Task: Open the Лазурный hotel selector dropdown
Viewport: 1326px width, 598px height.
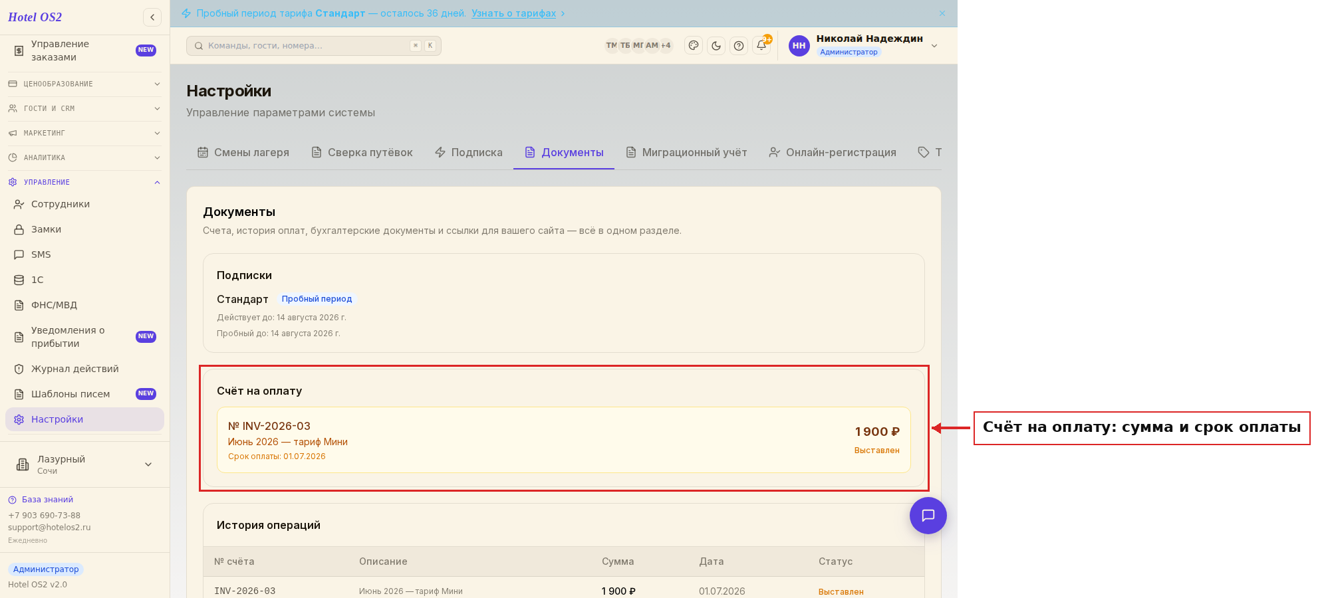Action: (84, 464)
